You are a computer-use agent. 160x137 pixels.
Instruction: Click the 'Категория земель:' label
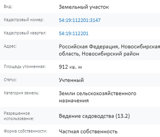pyautogui.click(x=22, y=93)
